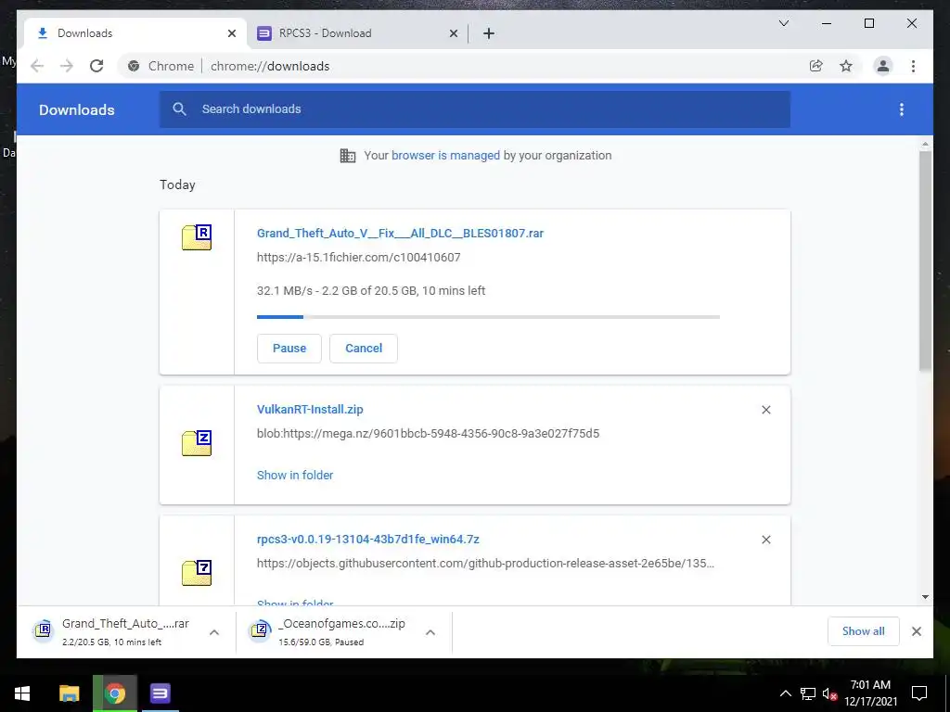The image size is (950, 712).
Task: Open the Downloads page more actions menu
Action: pyautogui.click(x=902, y=109)
